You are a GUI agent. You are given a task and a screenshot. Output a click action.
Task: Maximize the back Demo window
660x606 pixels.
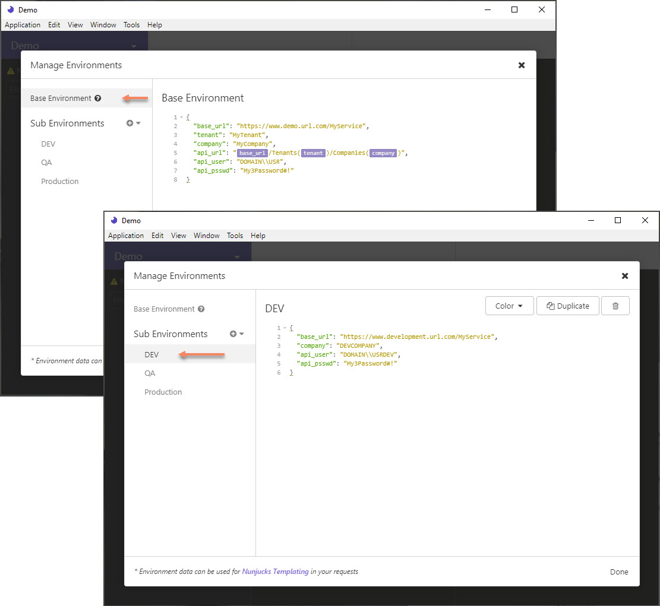point(514,9)
